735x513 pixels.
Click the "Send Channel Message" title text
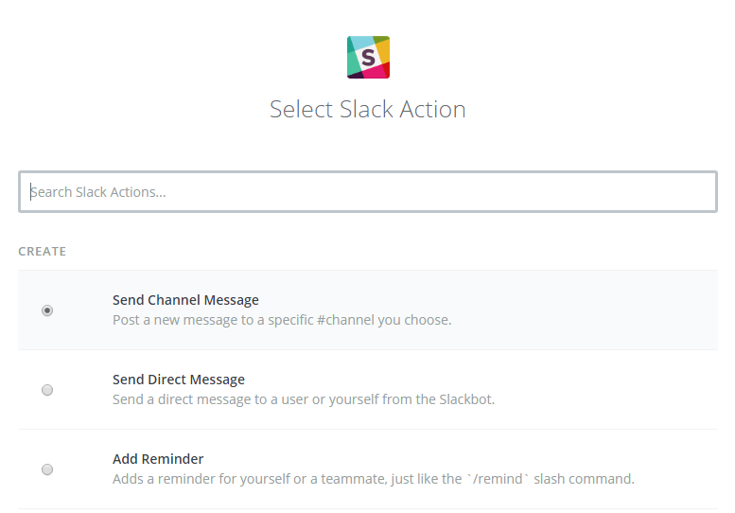(x=185, y=300)
